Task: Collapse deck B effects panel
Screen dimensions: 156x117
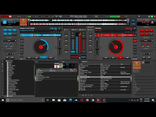Action: 155,38
